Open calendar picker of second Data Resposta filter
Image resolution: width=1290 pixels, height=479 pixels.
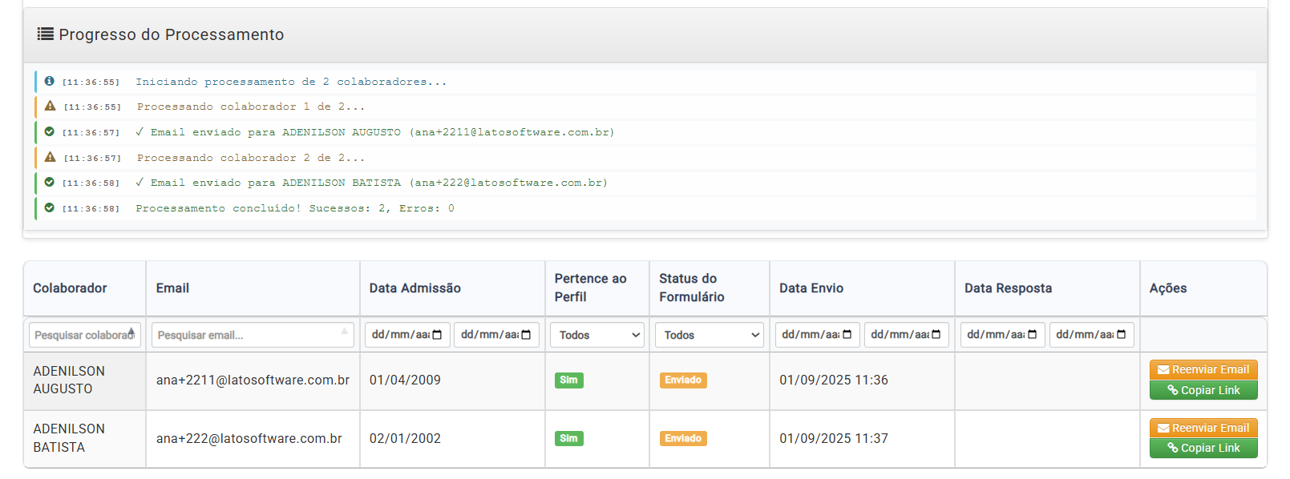[x=1121, y=335]
